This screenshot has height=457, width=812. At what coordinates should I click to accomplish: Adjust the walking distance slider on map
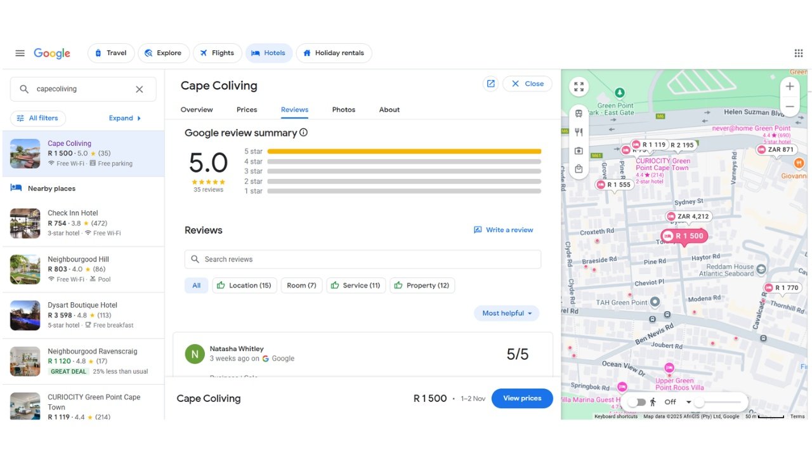pos(718,402)
